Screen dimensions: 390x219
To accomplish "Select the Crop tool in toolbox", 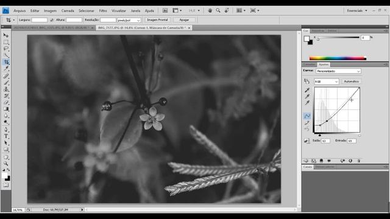I will (5, 62).
